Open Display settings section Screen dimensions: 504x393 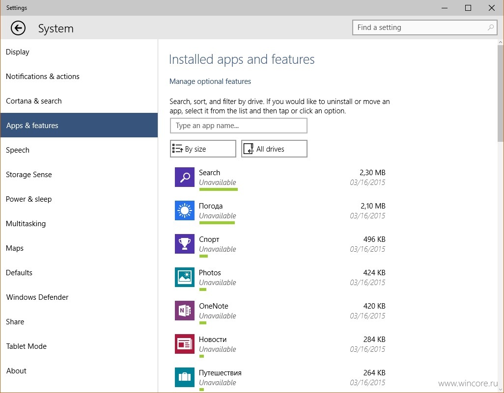tap(79, 52)
